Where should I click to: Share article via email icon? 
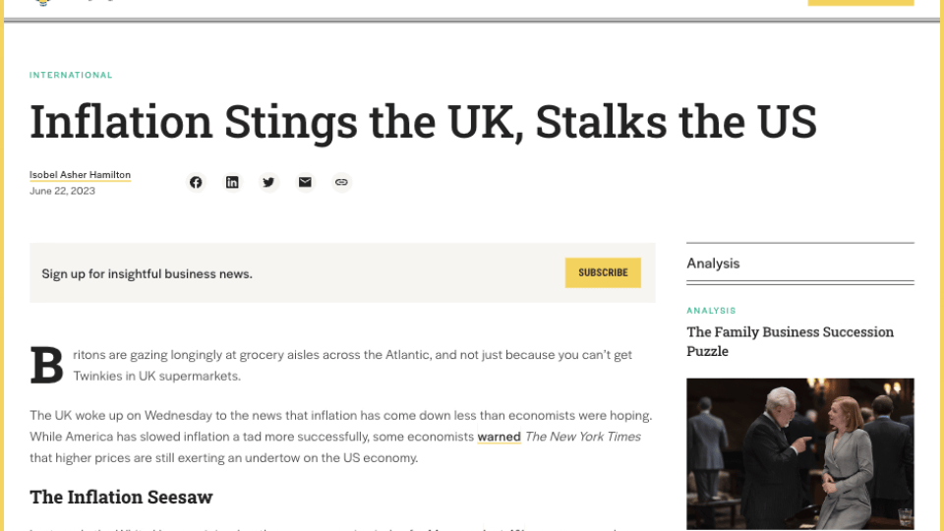click(x=305, y=183)
